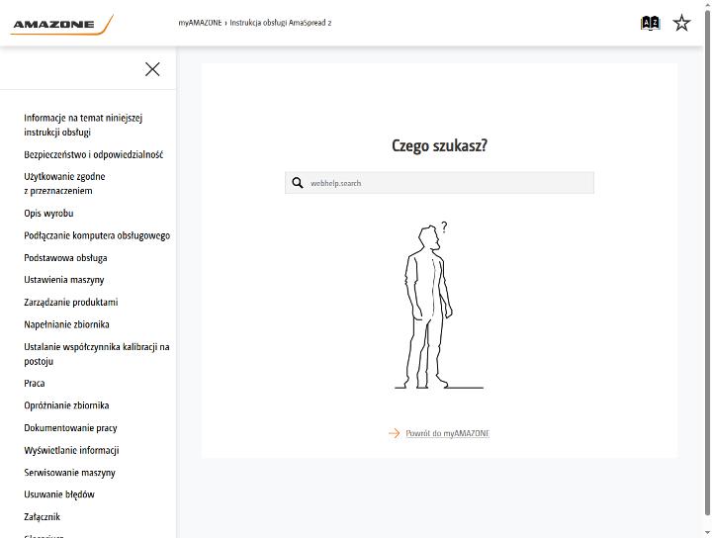712x538 pixels.
Task: Open Bezpieczeństwo i odpowiedzialność chapter
Action: tap(94, 155)
